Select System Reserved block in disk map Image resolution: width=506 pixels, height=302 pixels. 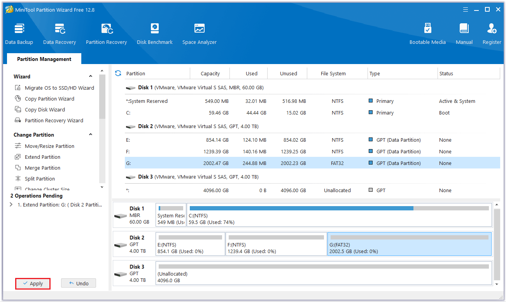pos(171,215)
